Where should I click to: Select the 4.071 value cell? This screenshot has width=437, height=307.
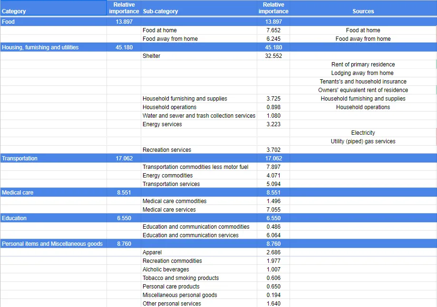pos(273,176)
